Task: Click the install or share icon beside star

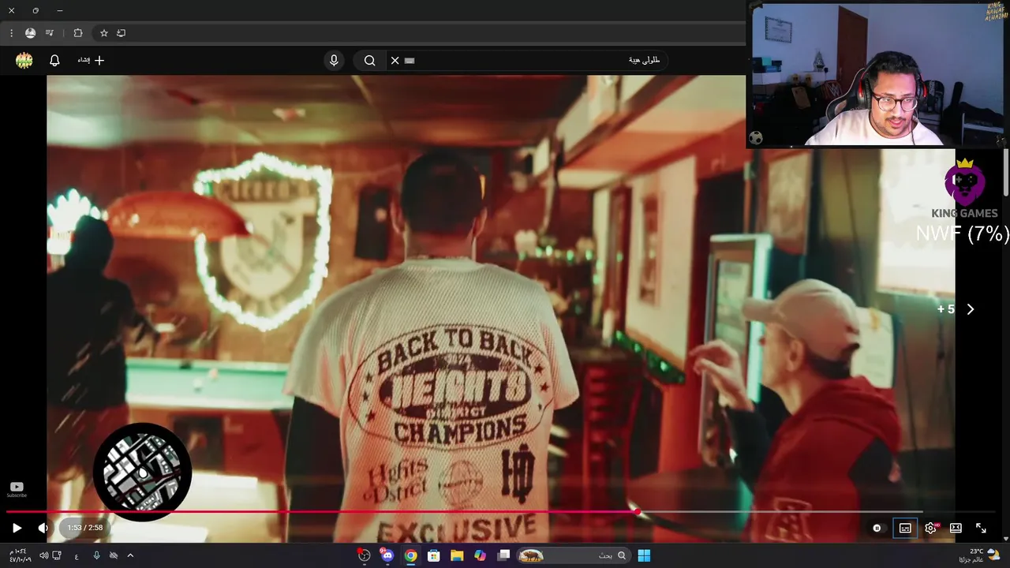Action: (x=121, y=33)
